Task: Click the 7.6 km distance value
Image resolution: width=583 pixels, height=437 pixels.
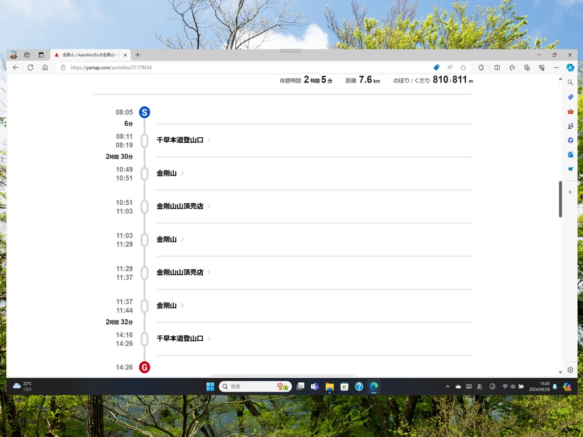Action: (x=369, y=80)
